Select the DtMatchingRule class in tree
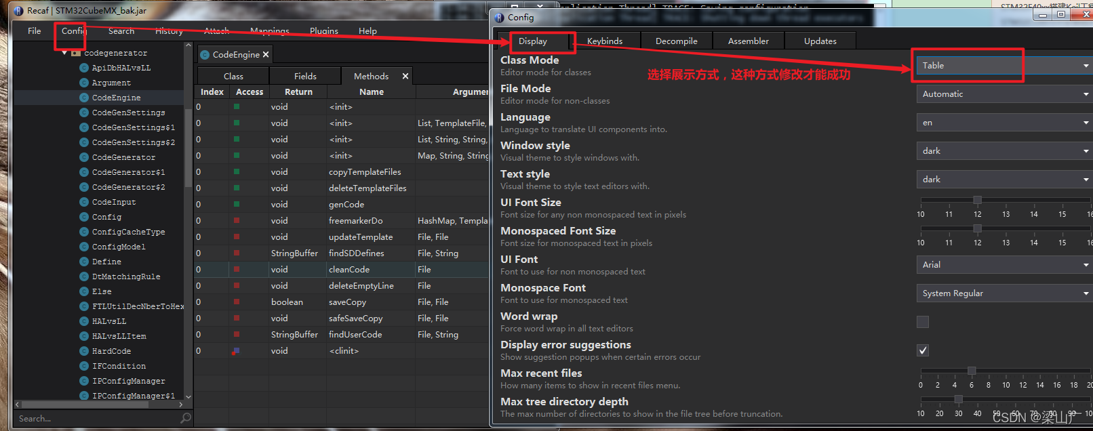Screen dimensions: 1093x431 [x=126, y=276]
